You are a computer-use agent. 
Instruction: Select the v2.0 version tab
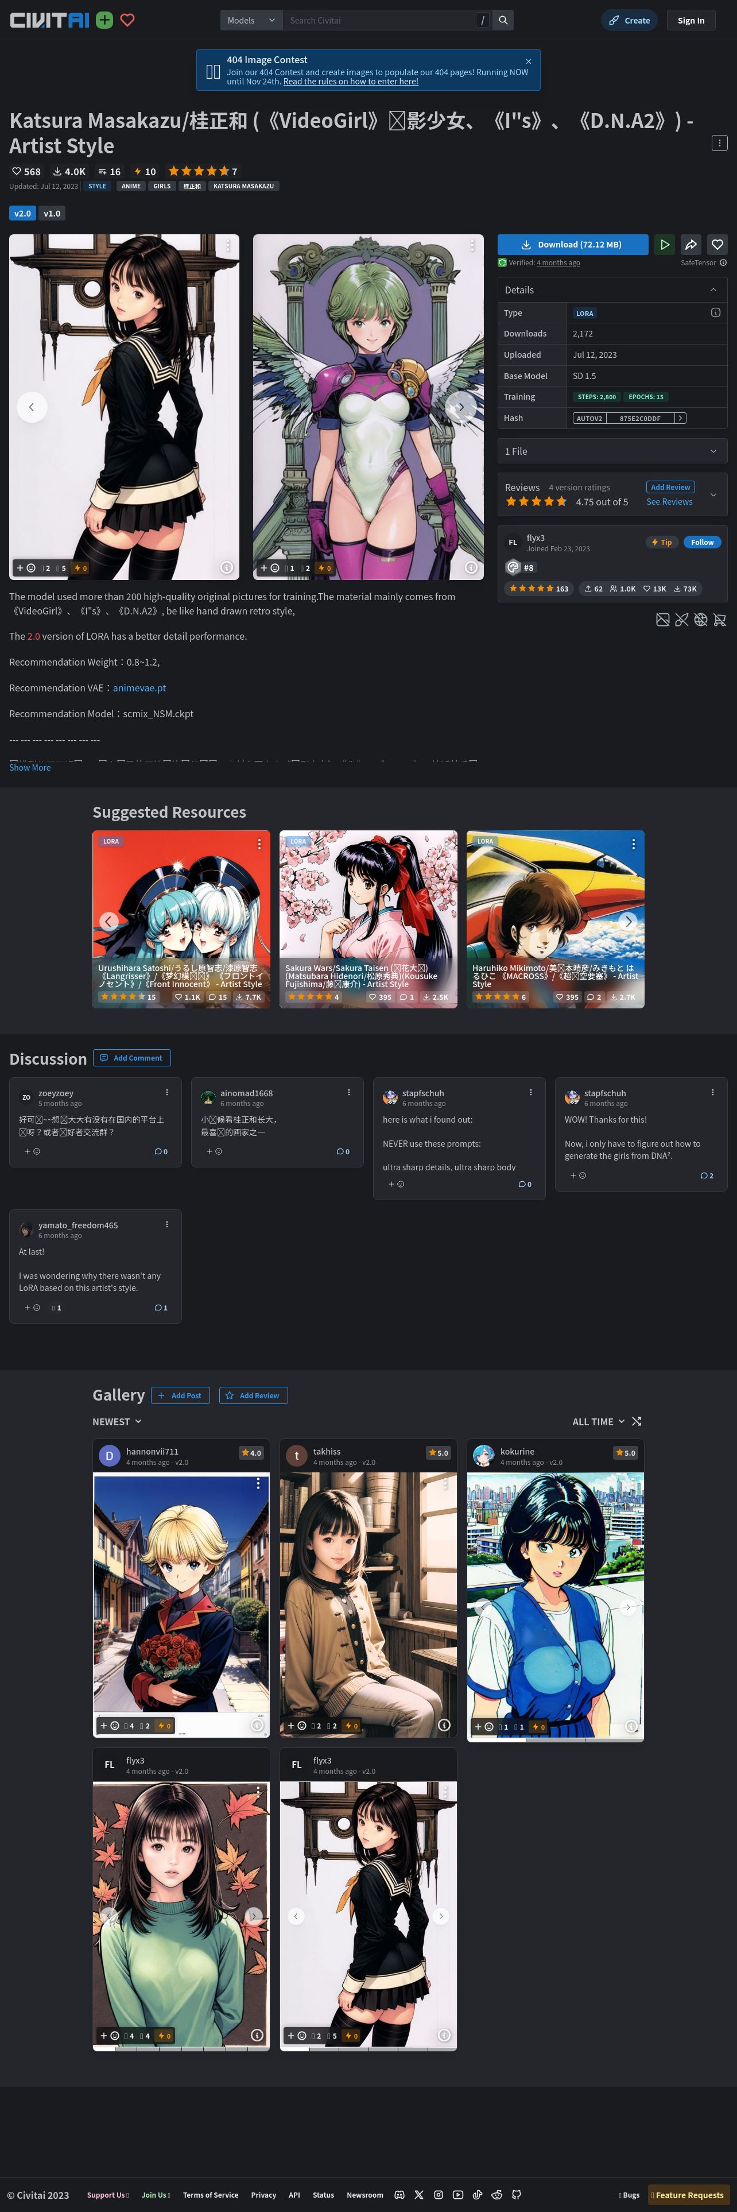22,213
